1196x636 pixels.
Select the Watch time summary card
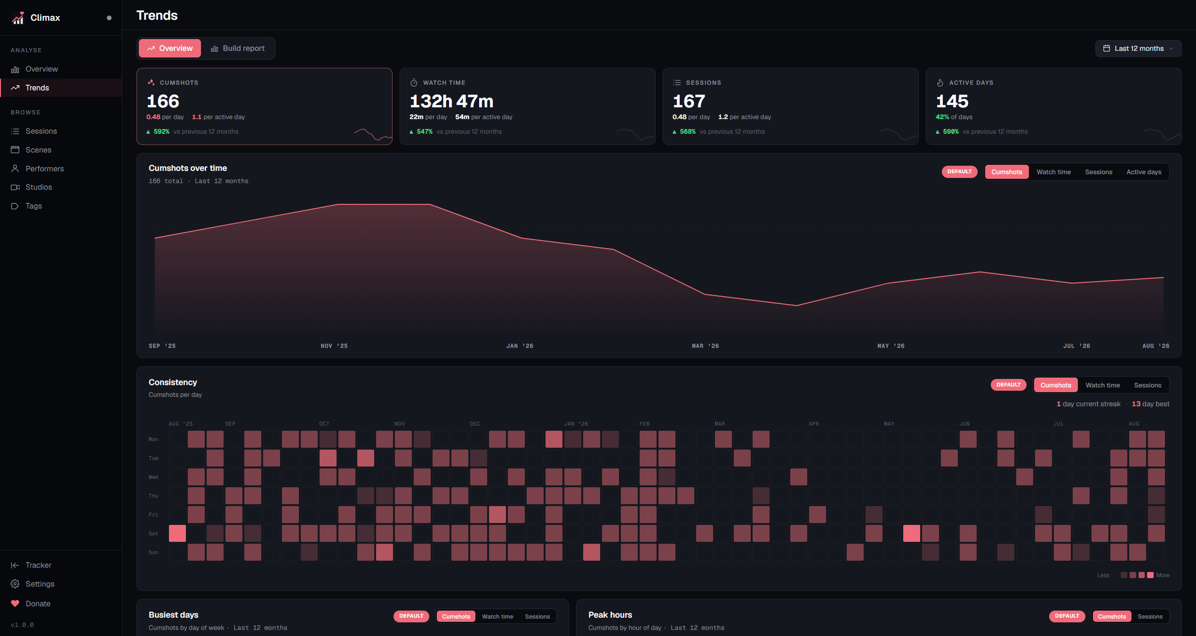pos(527,106)
